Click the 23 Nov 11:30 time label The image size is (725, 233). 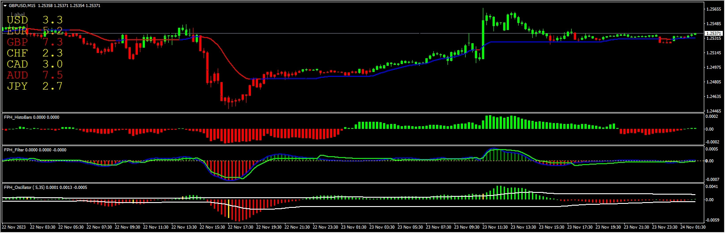pyautogui.click(x=495, y=227)
